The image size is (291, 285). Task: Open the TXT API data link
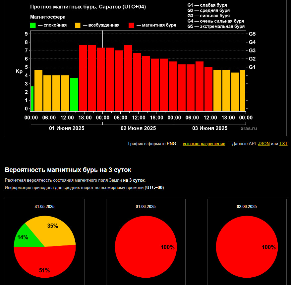point(283,144)
